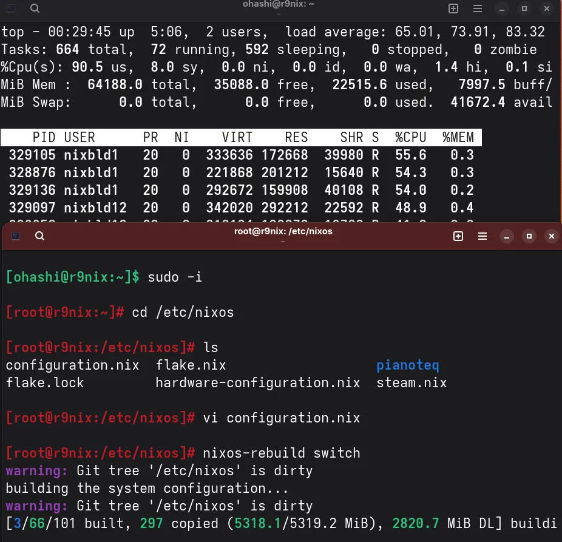Minimize the ohashi@r9nix terminal window
Image resolution: width=562 pixels, height=542 pixels.
pos(501,8)
